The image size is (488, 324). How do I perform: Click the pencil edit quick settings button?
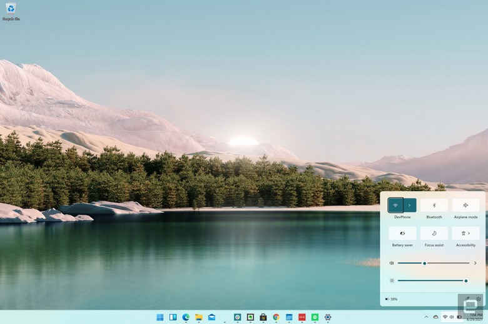tap(467, 299)
